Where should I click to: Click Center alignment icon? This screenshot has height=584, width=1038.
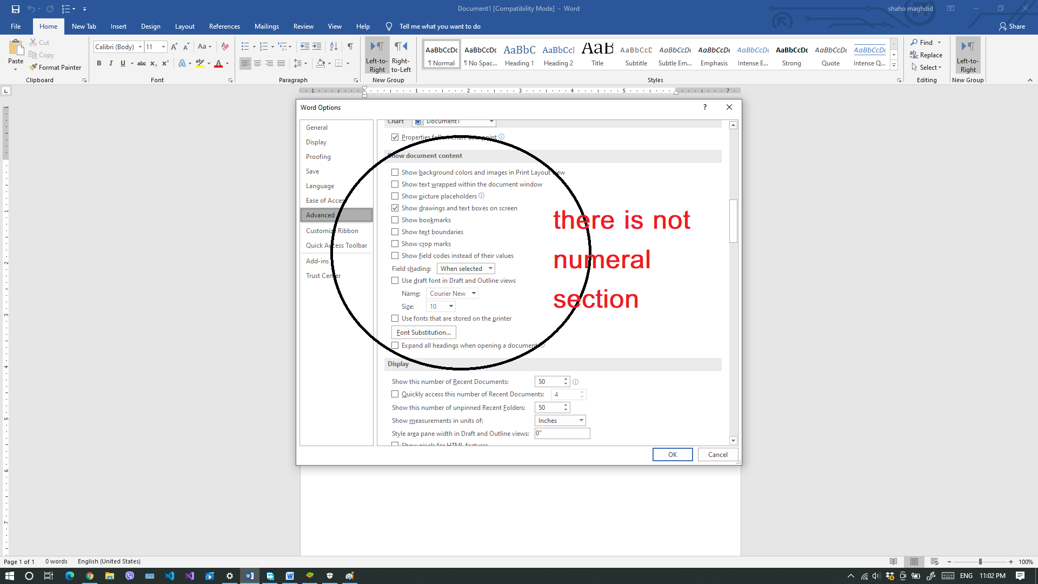[257, 63]
